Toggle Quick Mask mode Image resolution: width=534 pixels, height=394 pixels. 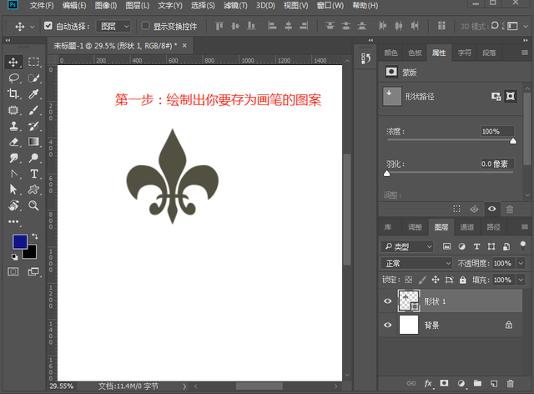[13, 271]
